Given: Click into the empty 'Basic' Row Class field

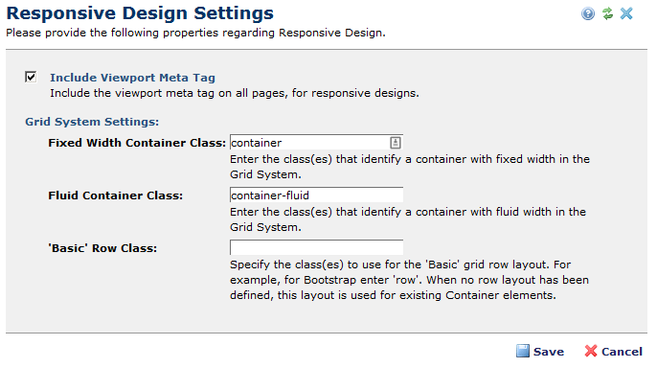Looking at the screenshot, I should point(316,247).
